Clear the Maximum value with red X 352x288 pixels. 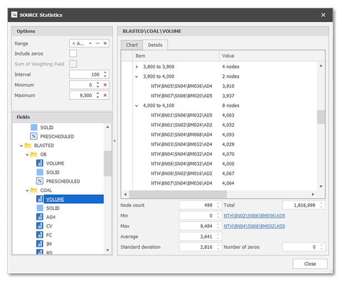click(x=105, y=95)
